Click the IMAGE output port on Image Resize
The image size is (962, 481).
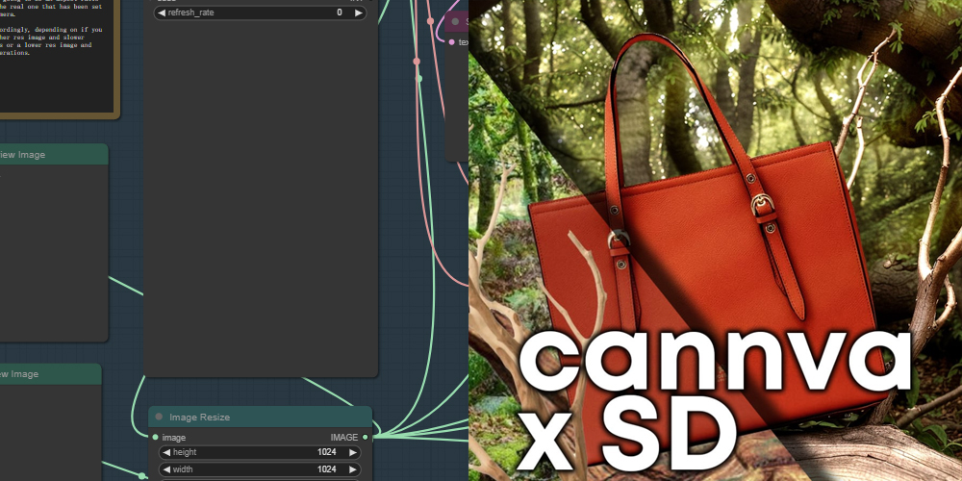tap(365, 438)
